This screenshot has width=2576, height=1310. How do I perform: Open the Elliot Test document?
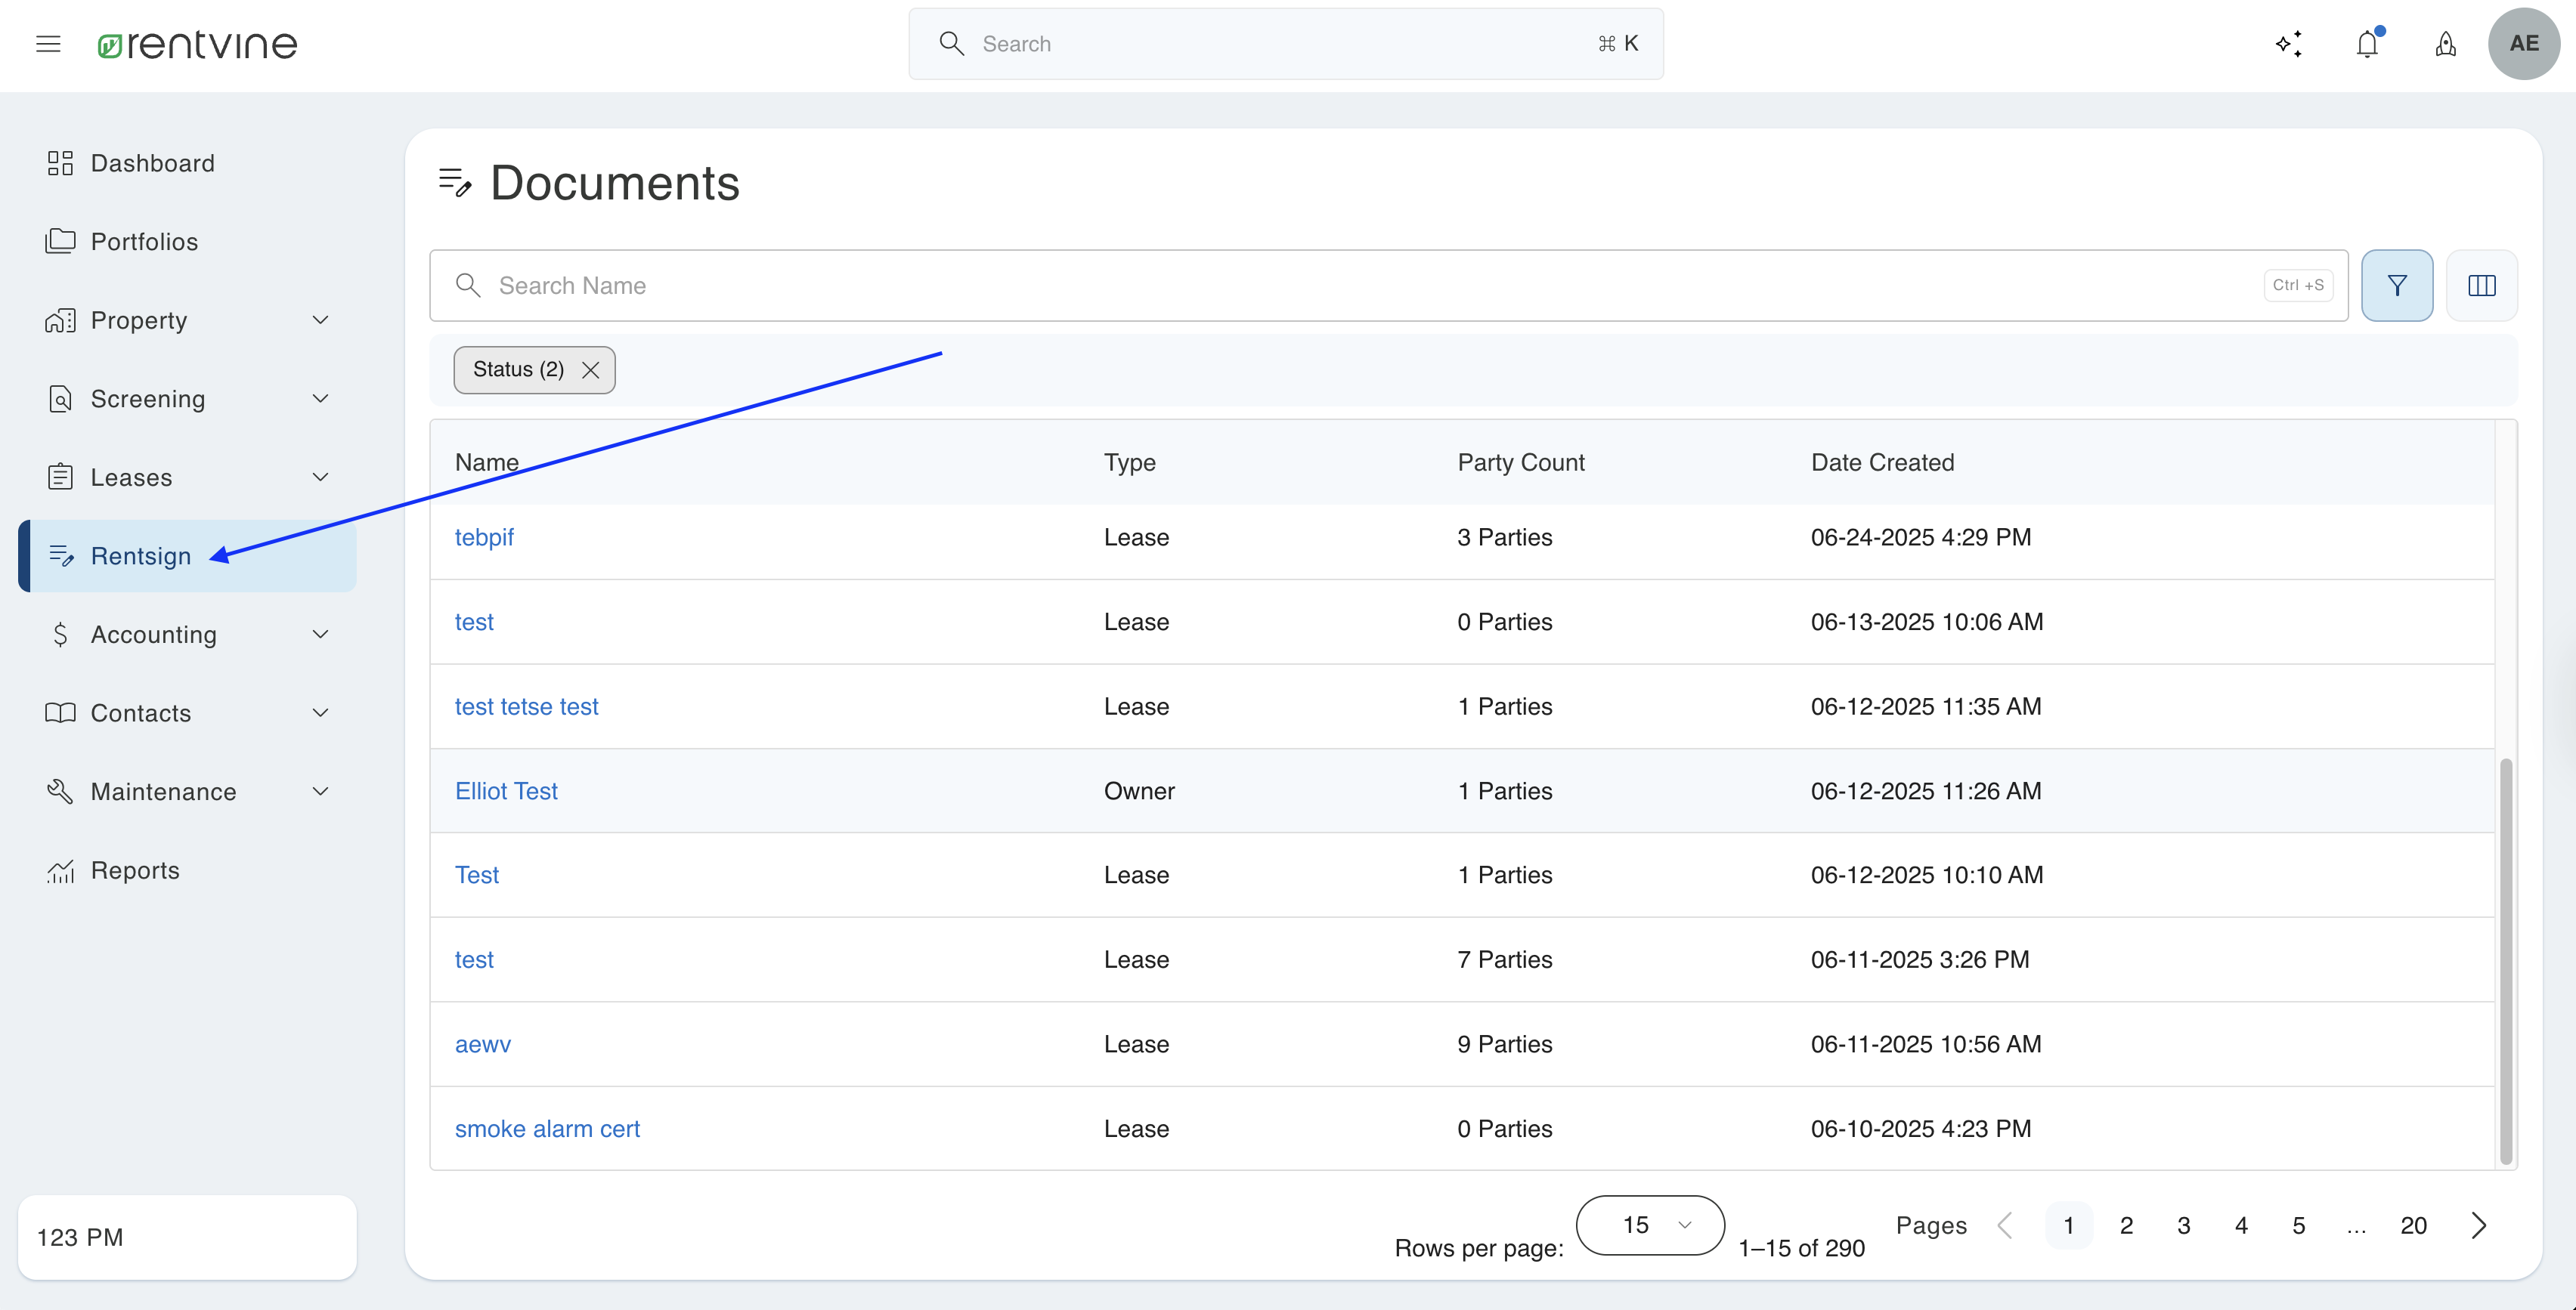(x=506, y=792)
